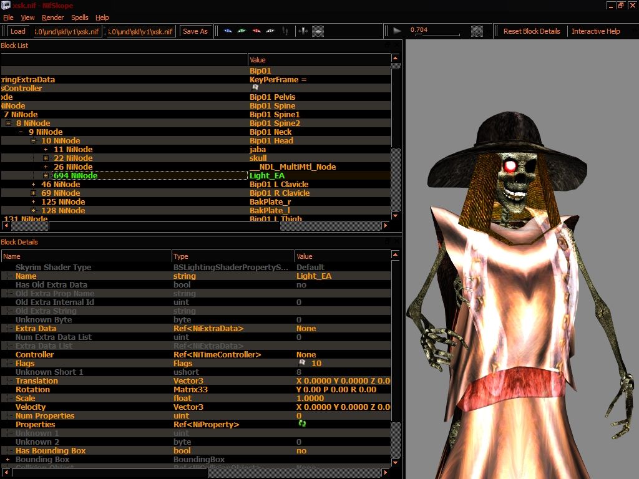This screenshot has height=479, width=639.
Task: Click the footprints Walk view icon
Action: [x=285, y=31]
